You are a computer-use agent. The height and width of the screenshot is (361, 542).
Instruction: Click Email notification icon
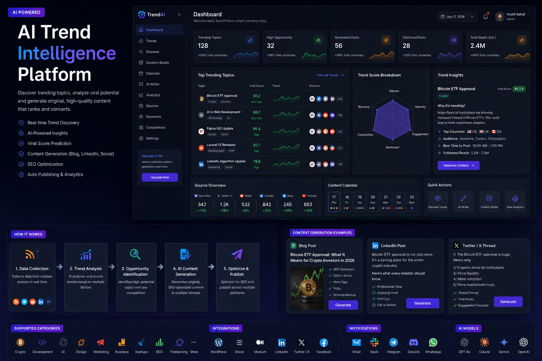pyautogui.click(x=356, y=342)
